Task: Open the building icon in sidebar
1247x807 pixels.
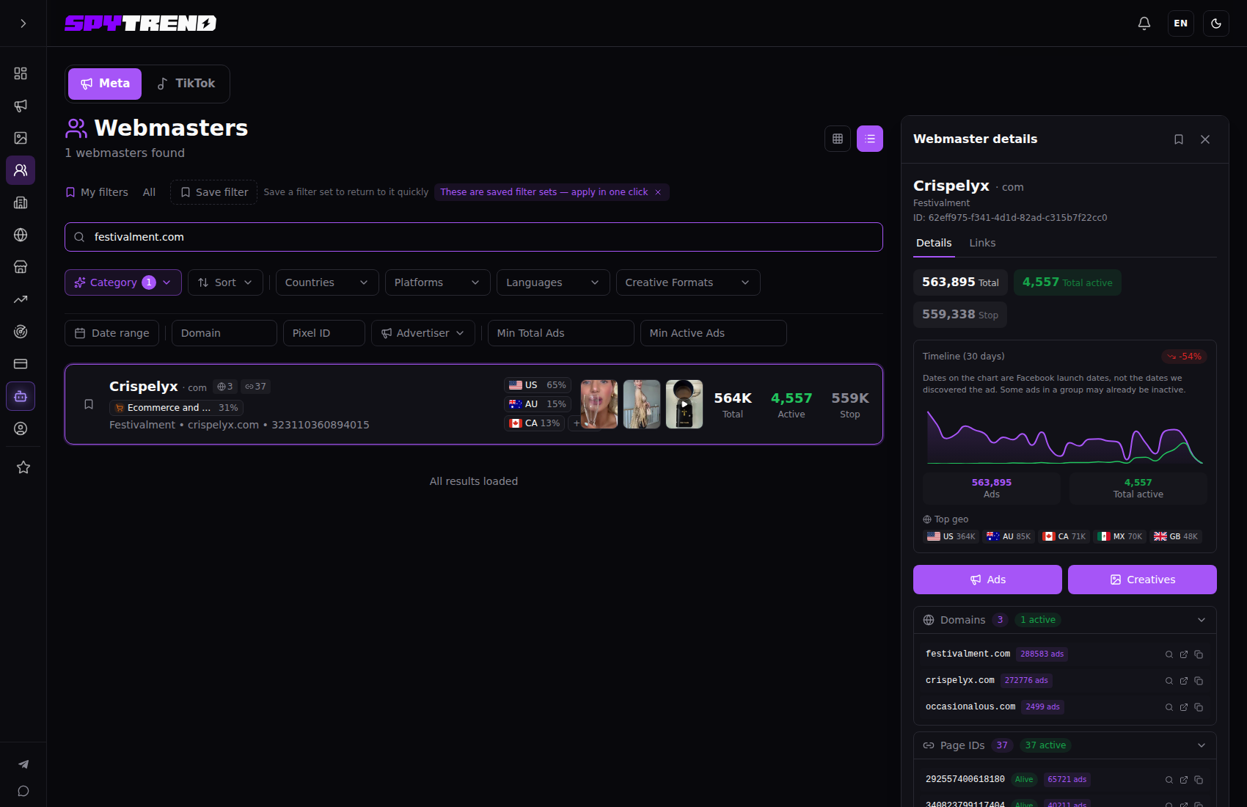Action: [21, 202]
